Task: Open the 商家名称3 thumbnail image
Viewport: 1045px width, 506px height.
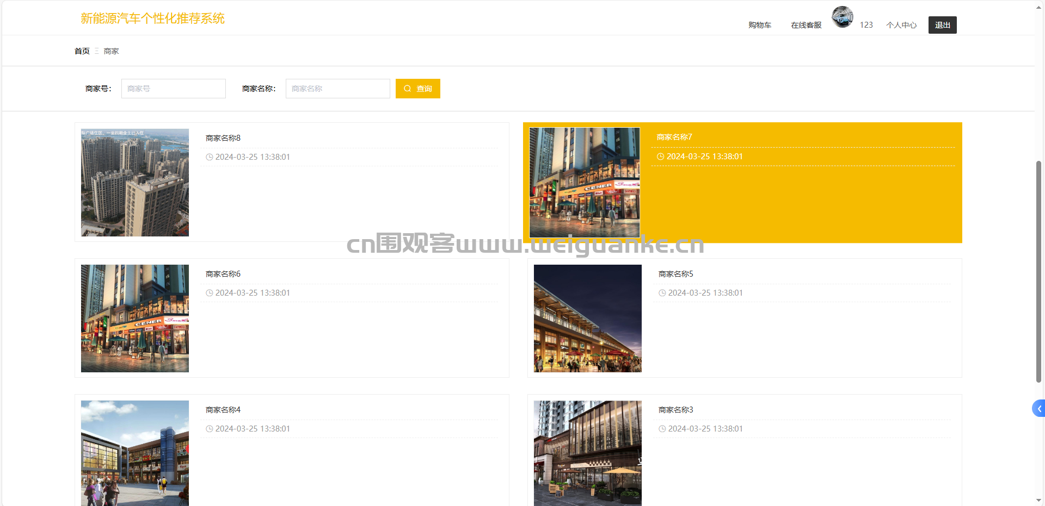Action: [588, 453]
